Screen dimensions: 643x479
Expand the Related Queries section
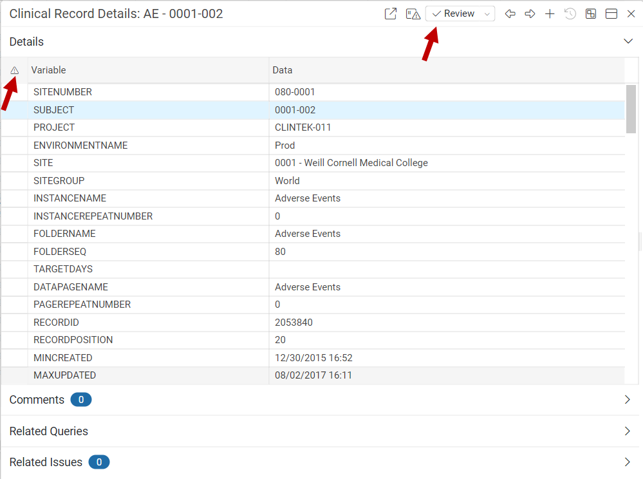tap(627, 431)
